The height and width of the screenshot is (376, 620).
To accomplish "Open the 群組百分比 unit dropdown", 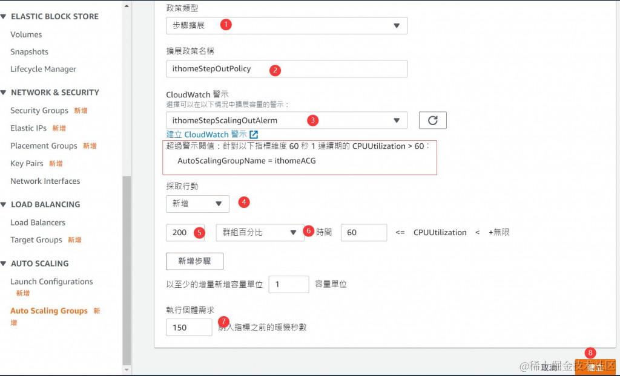I will 260,233.
